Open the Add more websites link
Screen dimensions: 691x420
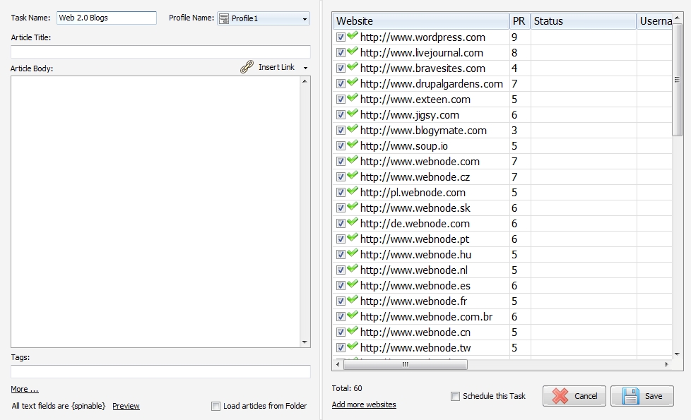coord(364,404)
